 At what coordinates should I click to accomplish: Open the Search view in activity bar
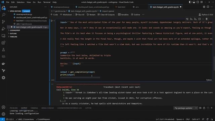click(3, 15)
